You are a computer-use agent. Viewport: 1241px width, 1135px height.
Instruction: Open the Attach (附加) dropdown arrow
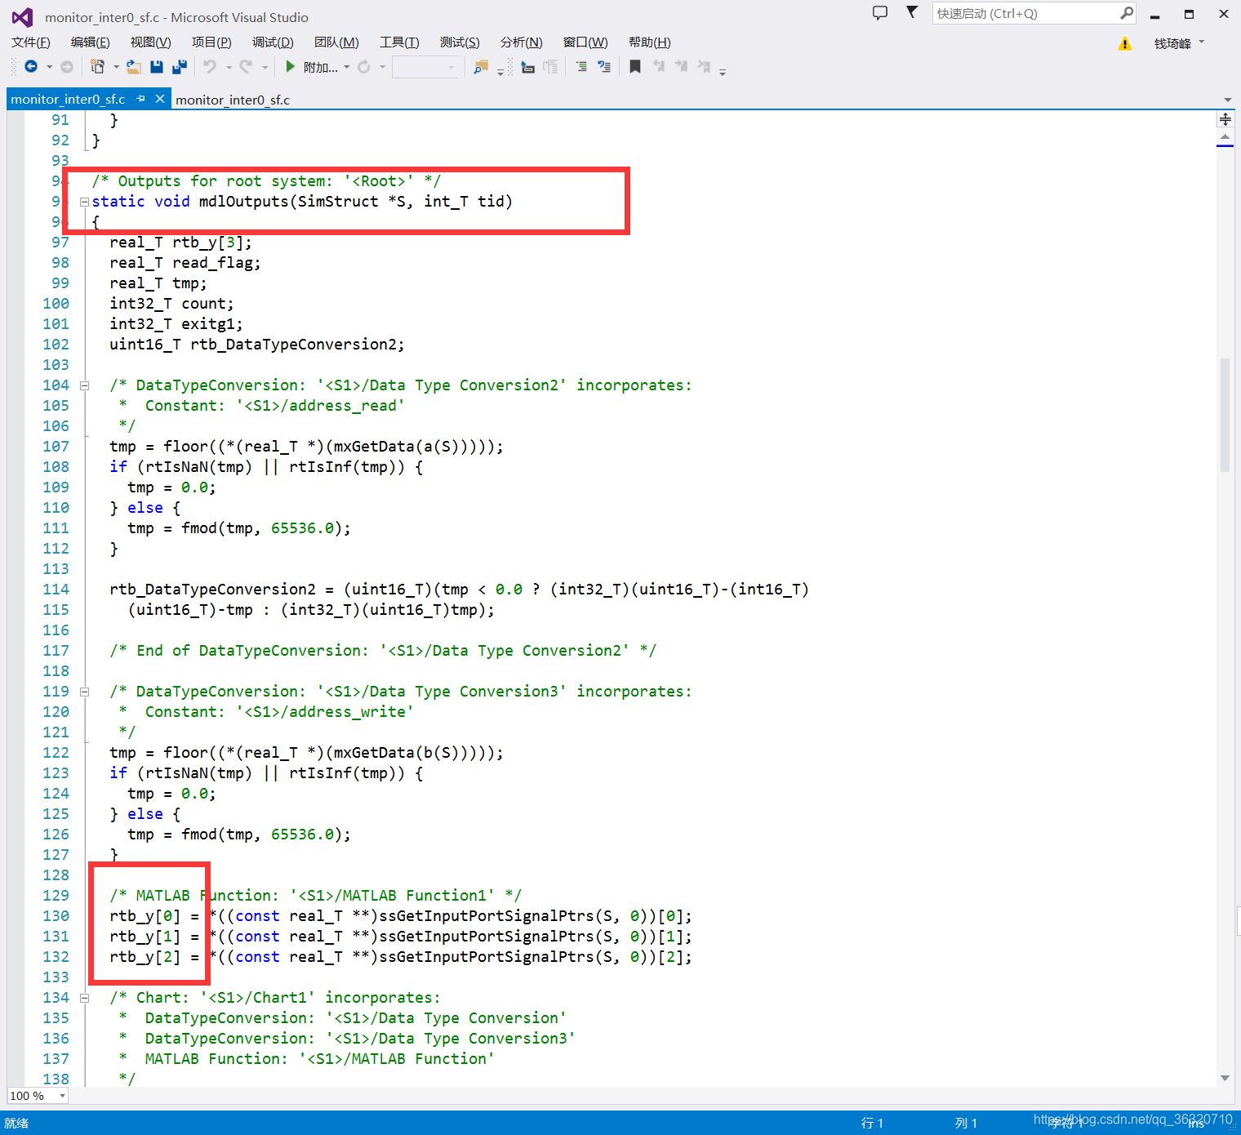346,67
